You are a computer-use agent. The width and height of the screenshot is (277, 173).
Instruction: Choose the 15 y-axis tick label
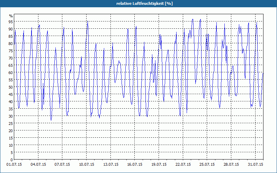point(11,138)
